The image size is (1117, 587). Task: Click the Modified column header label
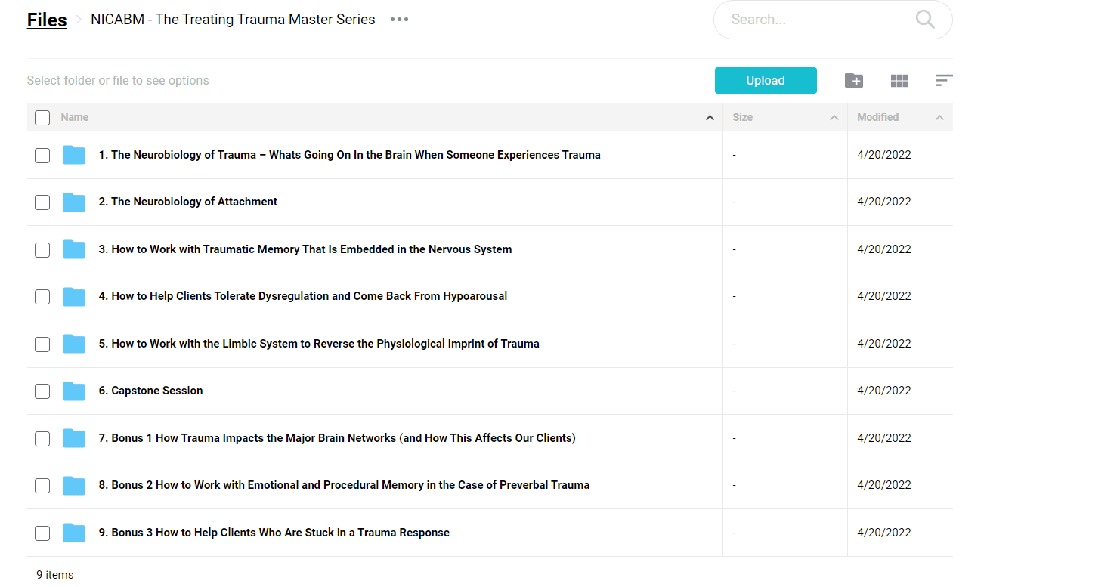pyautogui.click(x=878, y=117)
